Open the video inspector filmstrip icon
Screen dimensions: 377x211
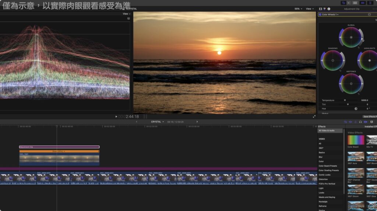pos(320,9)
